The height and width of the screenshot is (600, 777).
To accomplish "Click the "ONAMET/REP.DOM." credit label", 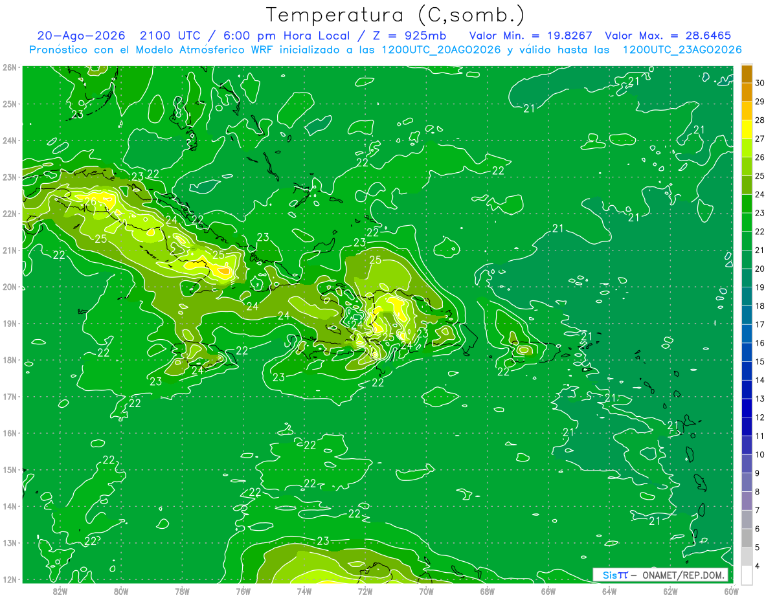I will 682,575.
